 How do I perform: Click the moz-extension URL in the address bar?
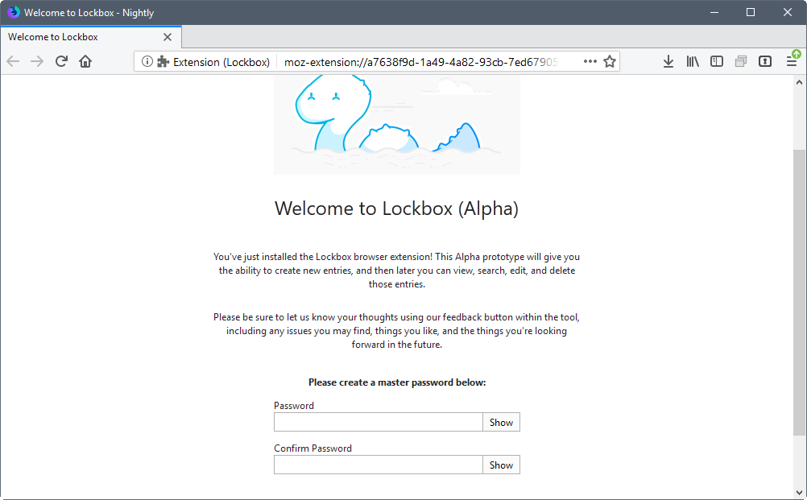[421, 62]
